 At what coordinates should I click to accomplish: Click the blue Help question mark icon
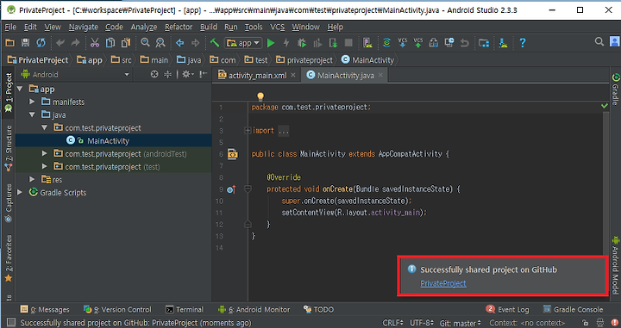(x=523, y=43)
